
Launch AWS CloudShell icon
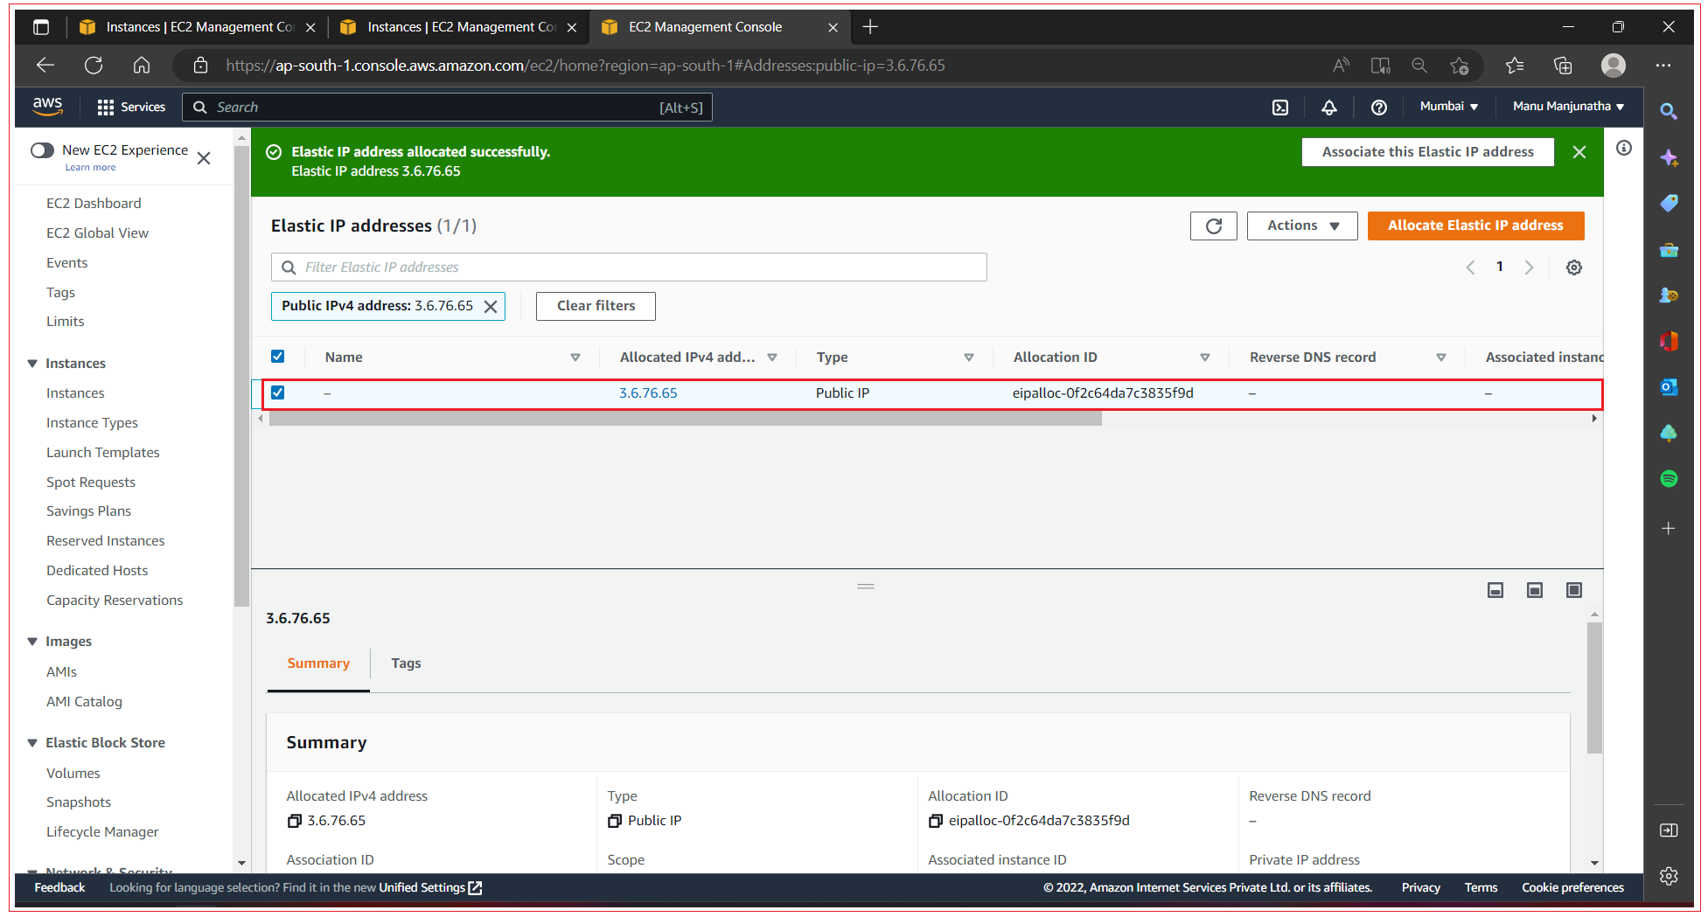pyautogui.click(x=1280, y=107)
